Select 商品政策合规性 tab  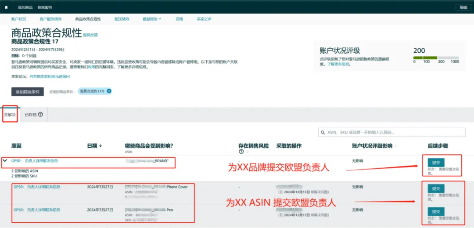point(88,19)
